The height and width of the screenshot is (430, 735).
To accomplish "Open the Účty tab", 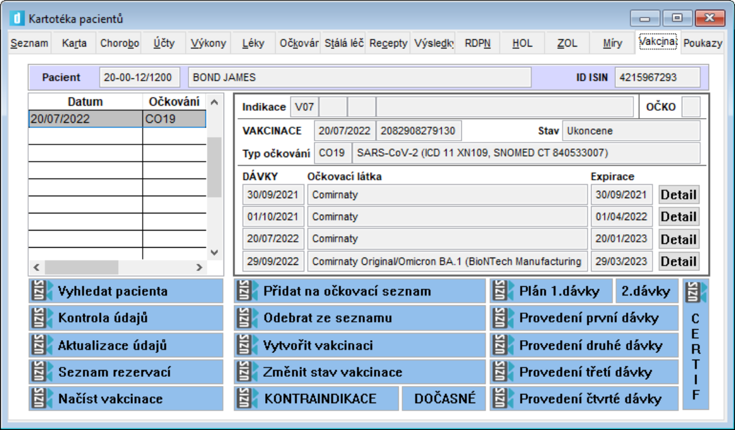I will coord(164,43).
